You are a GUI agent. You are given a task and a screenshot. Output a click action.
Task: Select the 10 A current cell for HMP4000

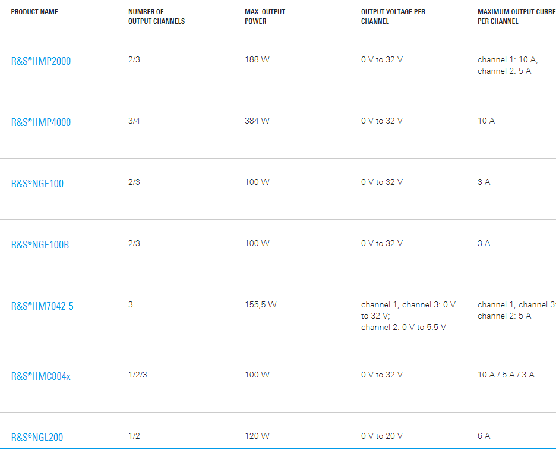(x=486, y=121)
